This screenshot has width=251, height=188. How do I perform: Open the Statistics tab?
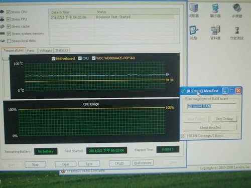(x=62, y=50)
